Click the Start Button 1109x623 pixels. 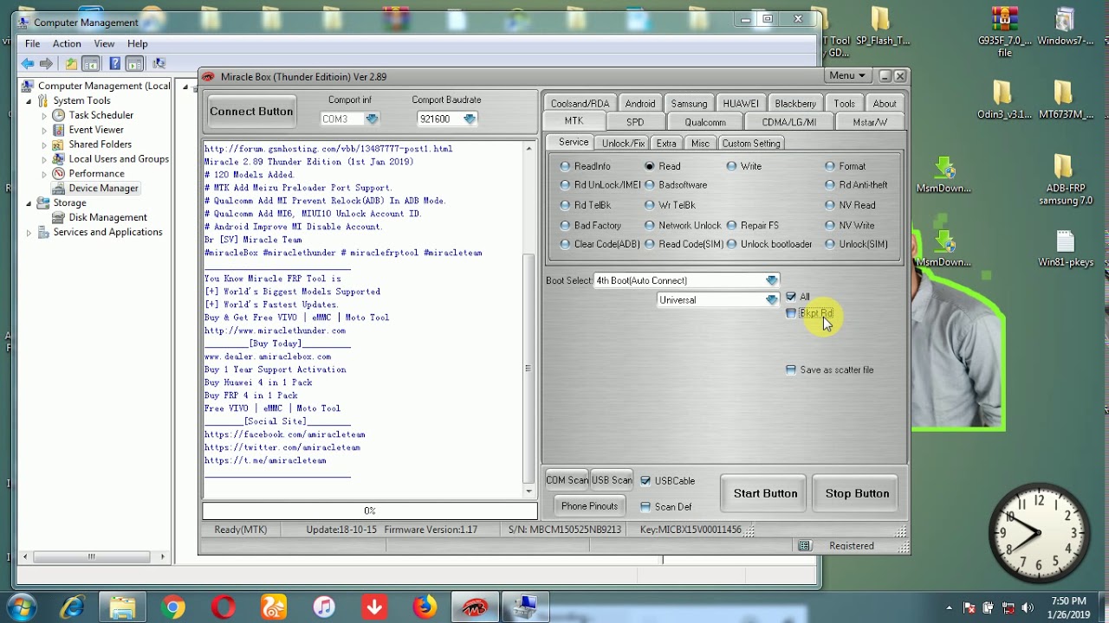(765, 493)
